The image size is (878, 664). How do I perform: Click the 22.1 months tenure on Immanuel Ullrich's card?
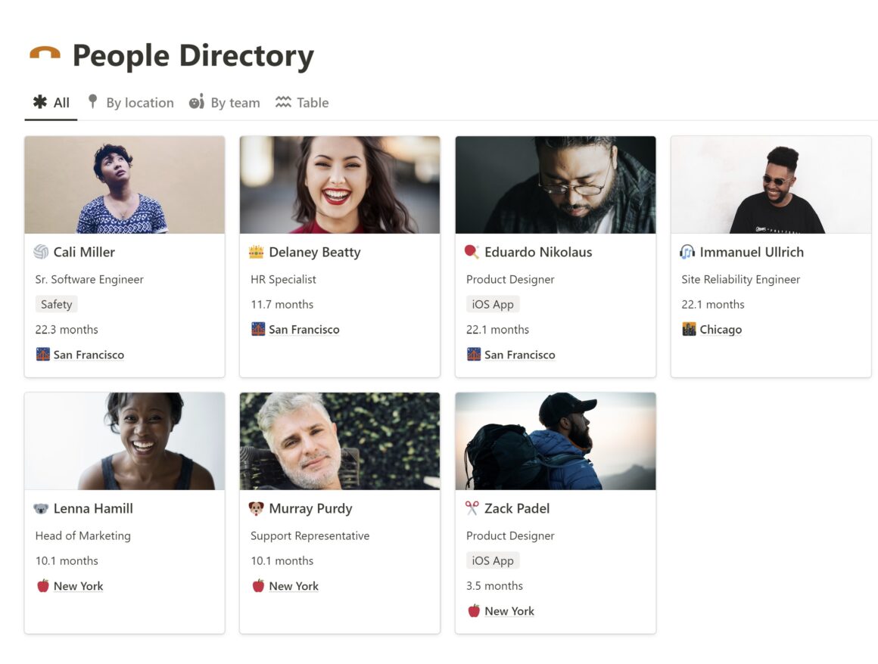(713, 304)
